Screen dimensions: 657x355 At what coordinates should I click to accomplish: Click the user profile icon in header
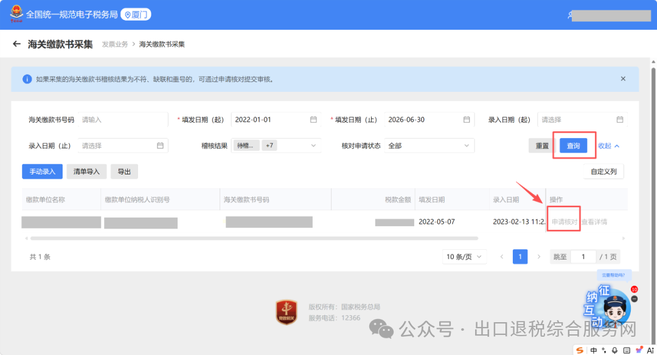click(x=570, y=15)
